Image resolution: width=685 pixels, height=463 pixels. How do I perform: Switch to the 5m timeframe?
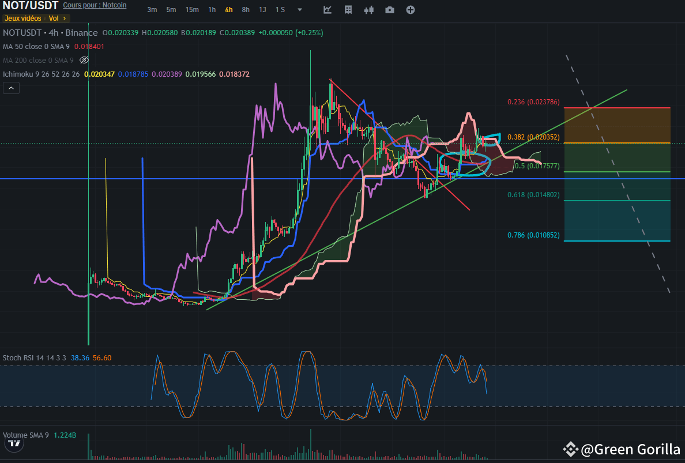point(171,10)
